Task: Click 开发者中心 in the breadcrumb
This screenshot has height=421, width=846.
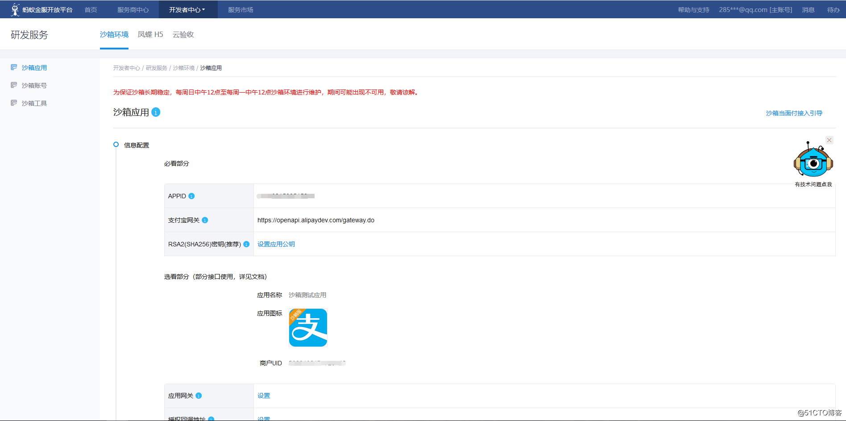Action: [x=126, y=68]
